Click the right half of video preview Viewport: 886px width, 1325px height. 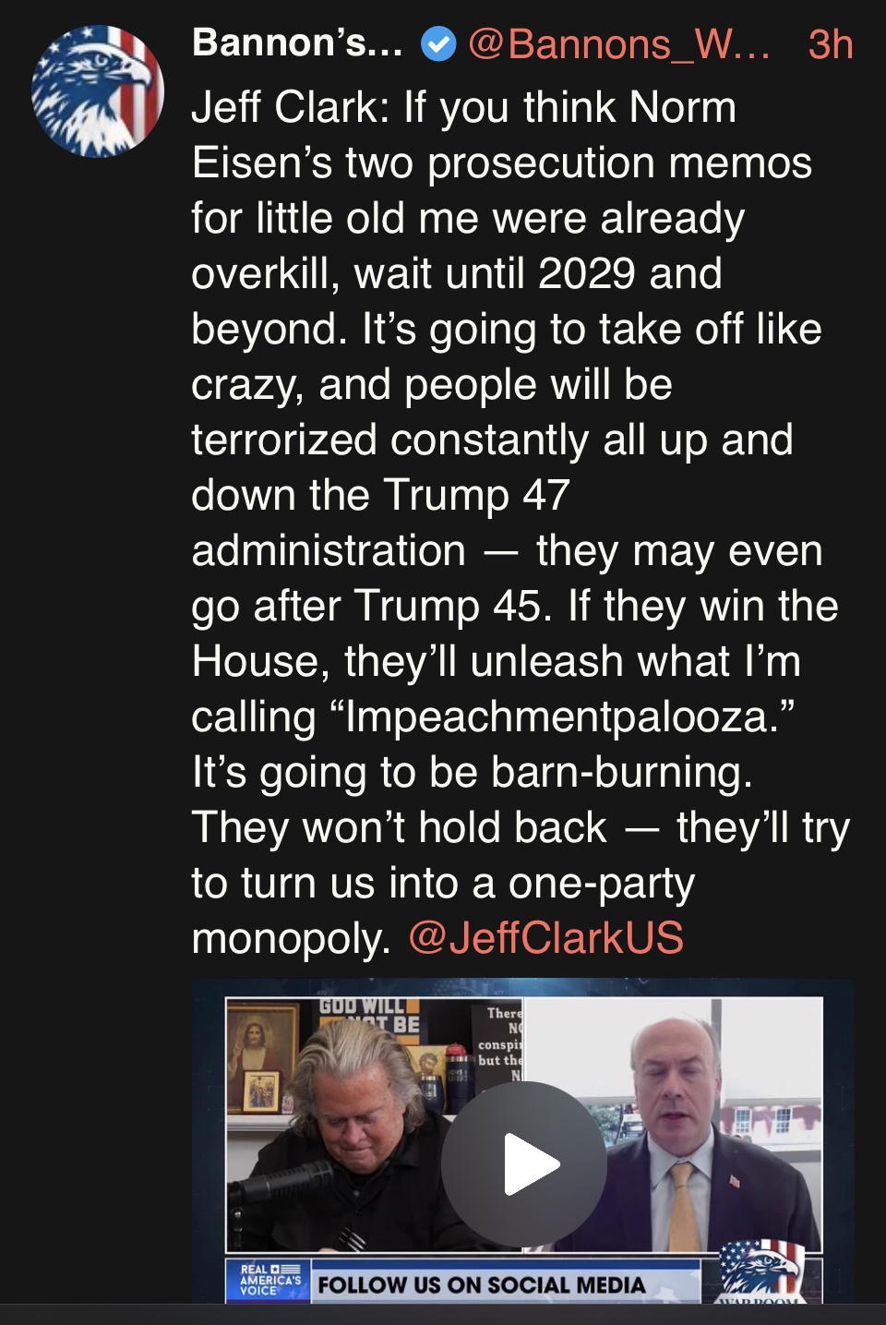[x=673, y=1125]
